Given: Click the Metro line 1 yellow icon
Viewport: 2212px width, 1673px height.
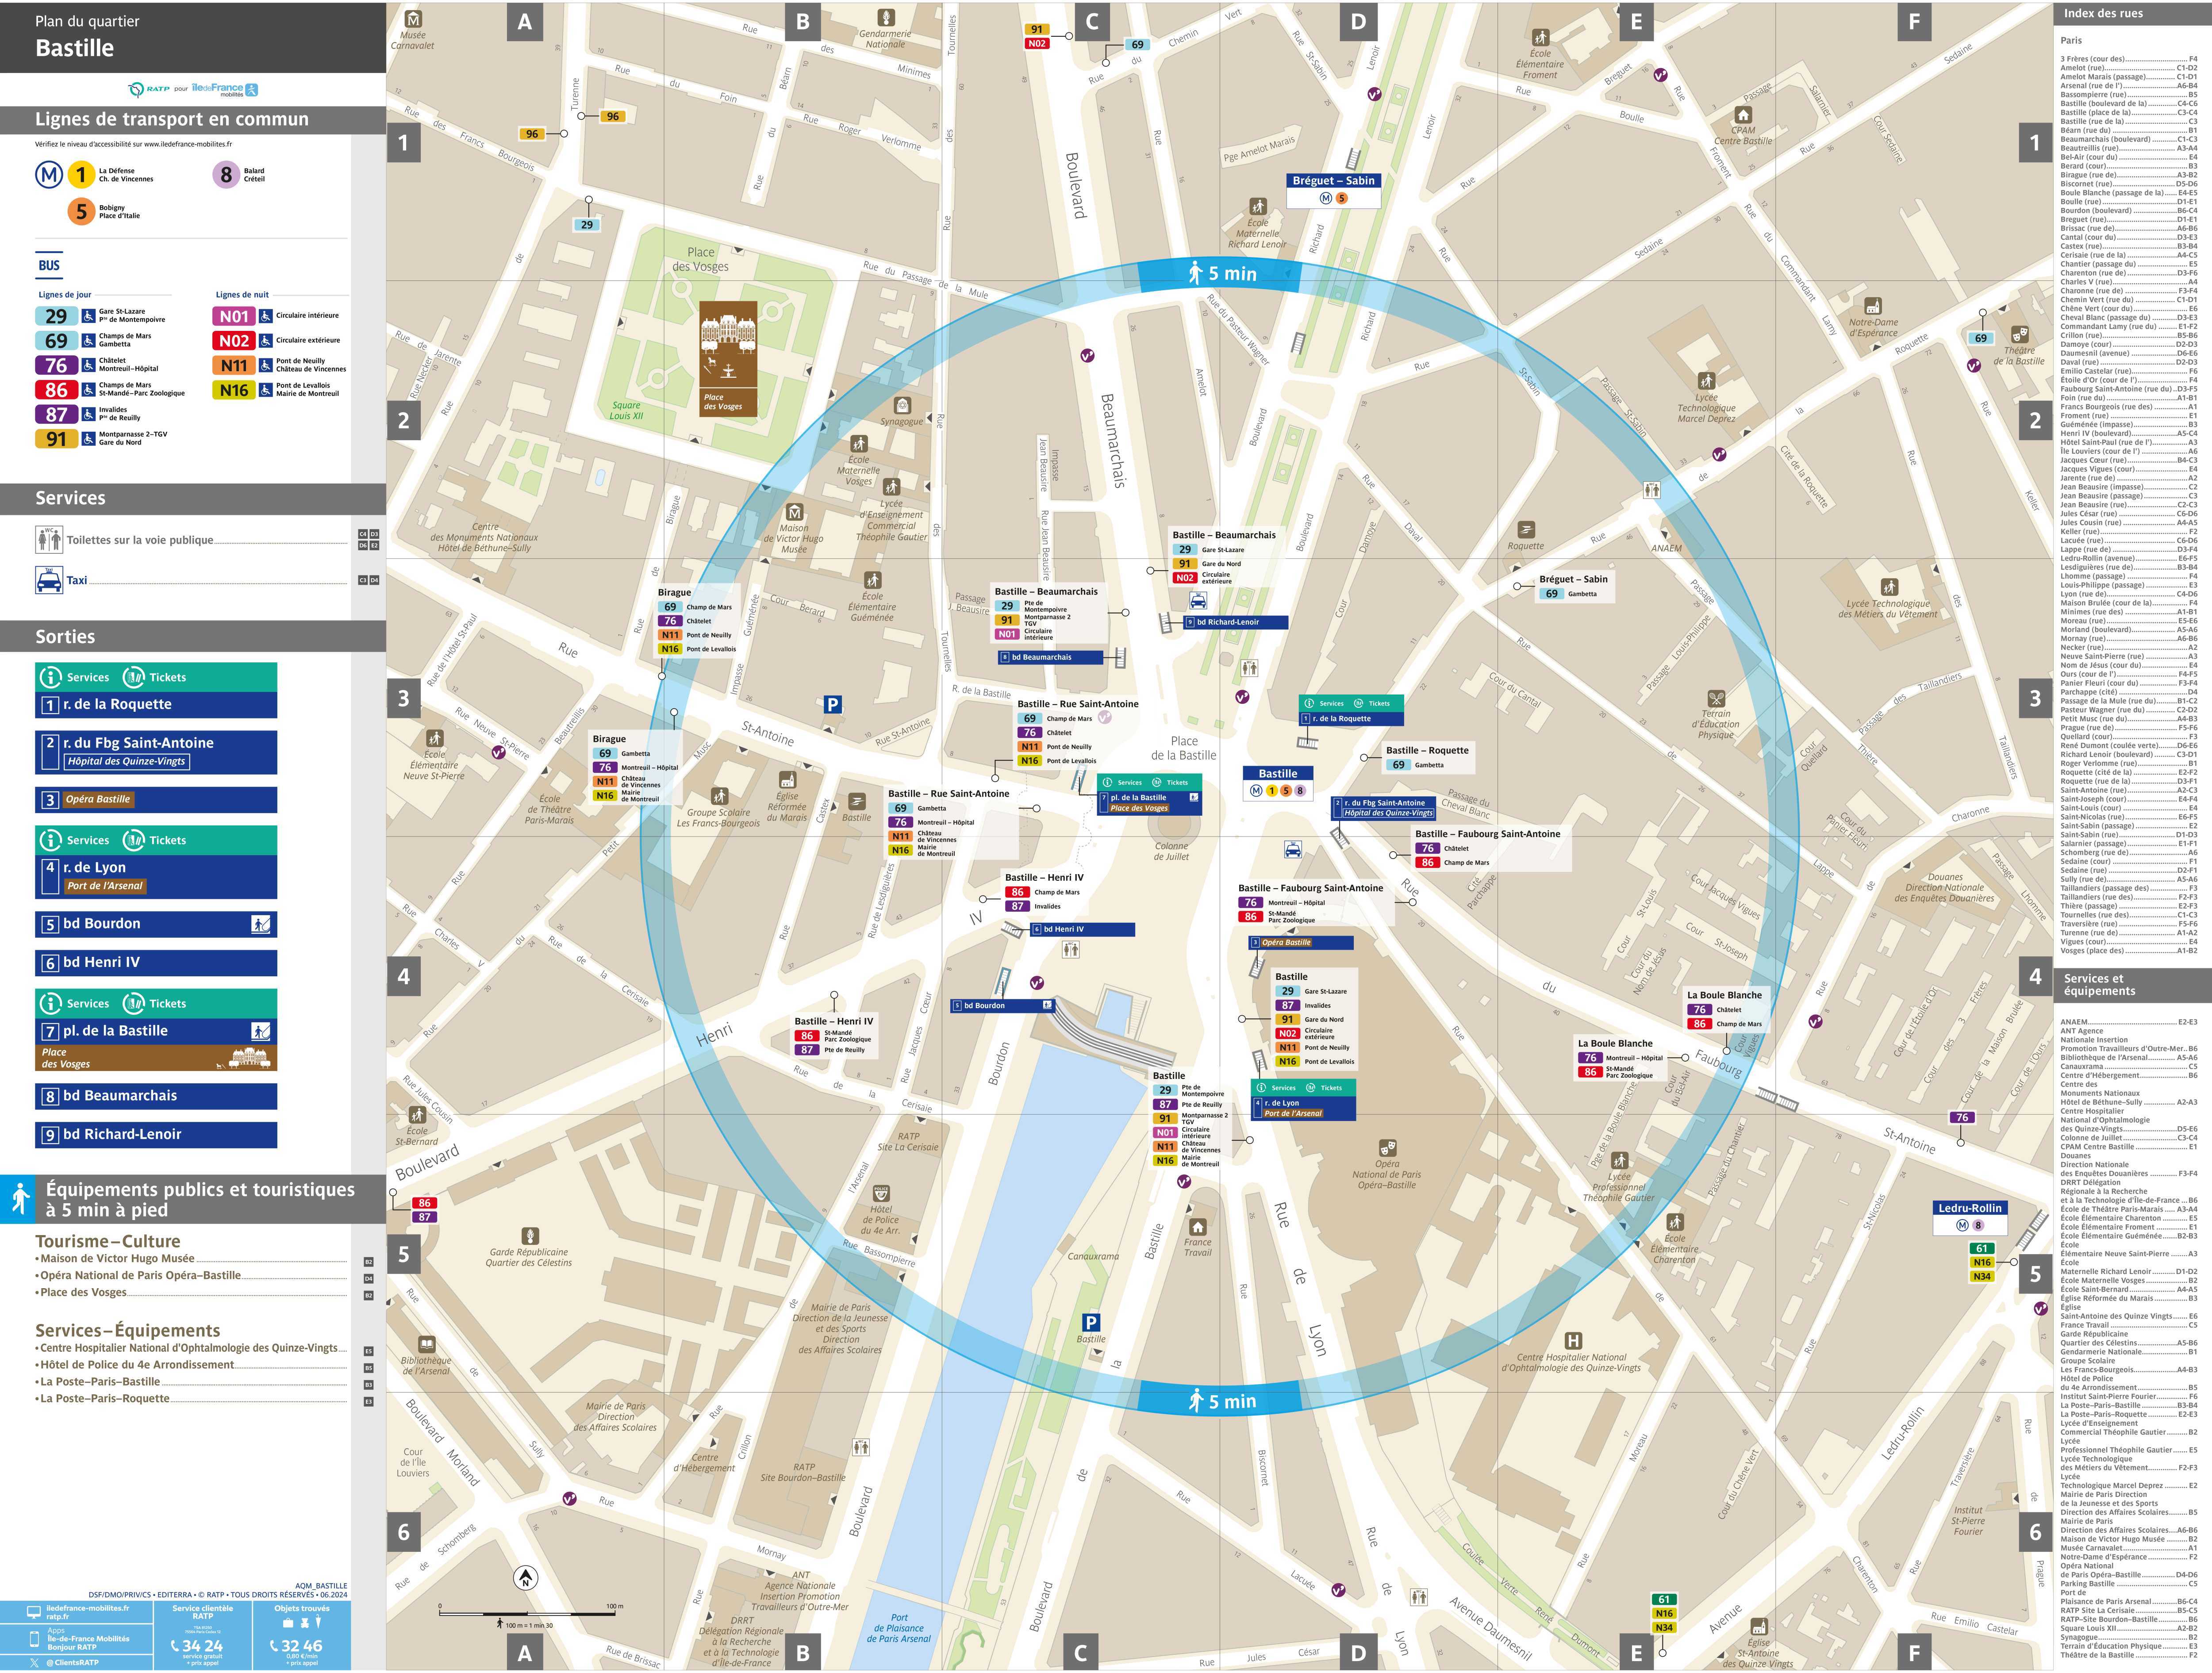Looking at the screenshot, I should pyautogui.click(x=81, y=175).
